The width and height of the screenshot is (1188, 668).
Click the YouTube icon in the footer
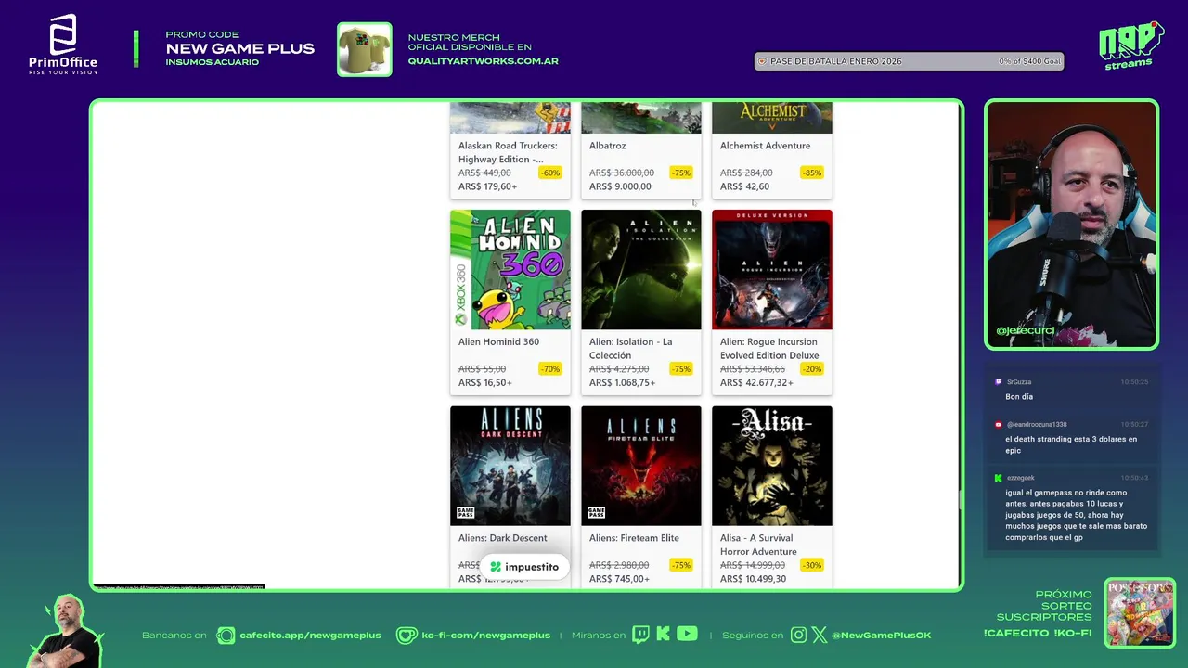coord(687,634)
